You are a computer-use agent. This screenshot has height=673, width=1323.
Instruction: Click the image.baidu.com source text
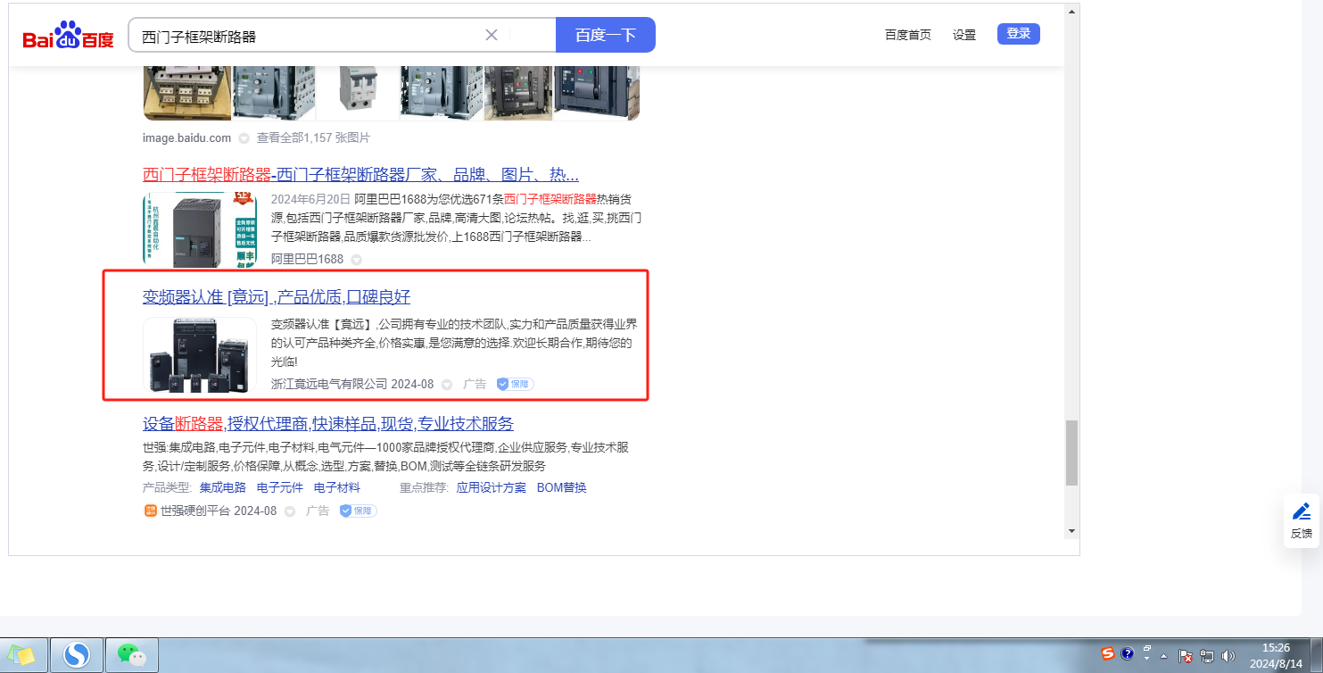(187, 138)
